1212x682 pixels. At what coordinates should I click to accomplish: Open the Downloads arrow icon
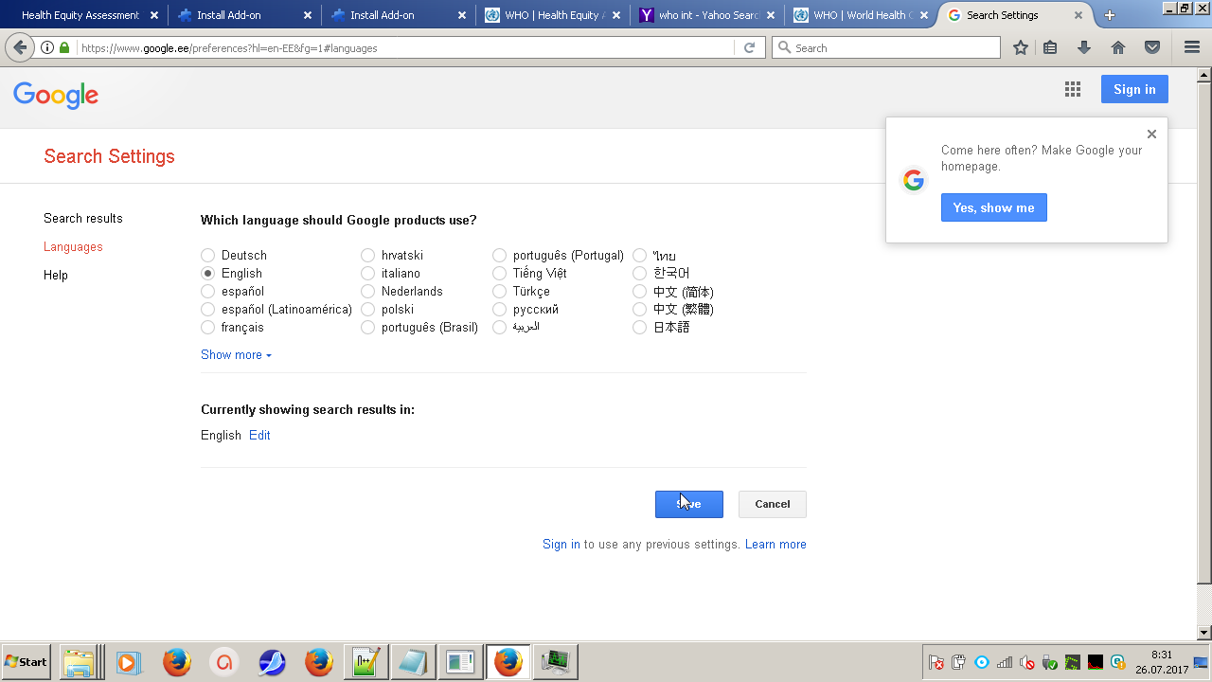pos(1084,47)
